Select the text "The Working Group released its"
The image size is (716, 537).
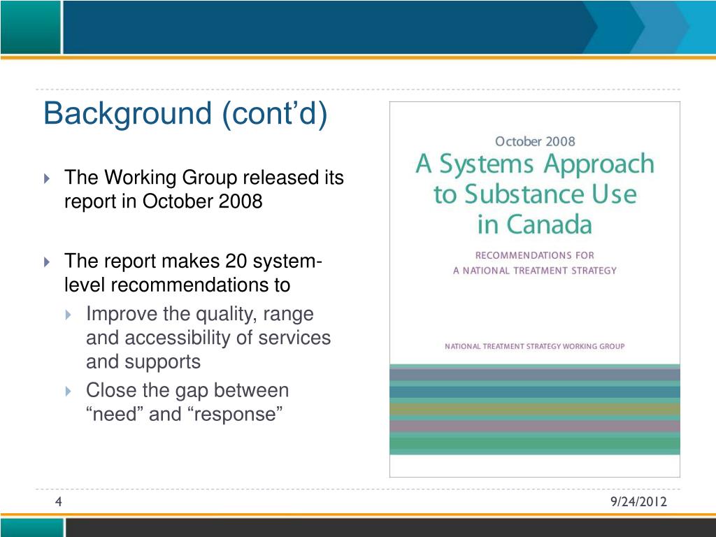pos(203,177)
